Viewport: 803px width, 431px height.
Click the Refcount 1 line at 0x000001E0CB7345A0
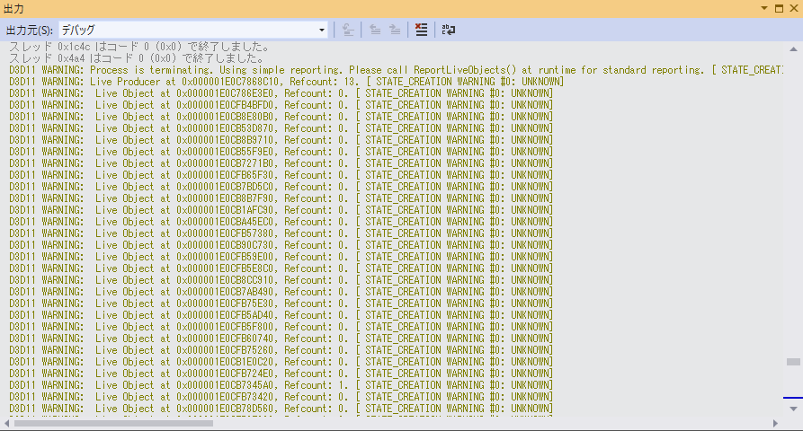coord(281,385)
